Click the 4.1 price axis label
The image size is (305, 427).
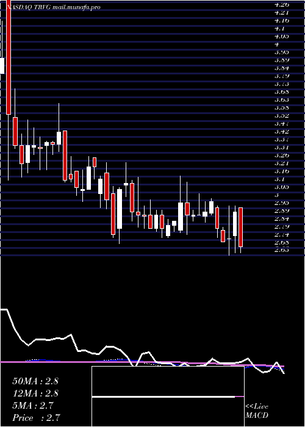pyautogui.click(x=280, y=28)
